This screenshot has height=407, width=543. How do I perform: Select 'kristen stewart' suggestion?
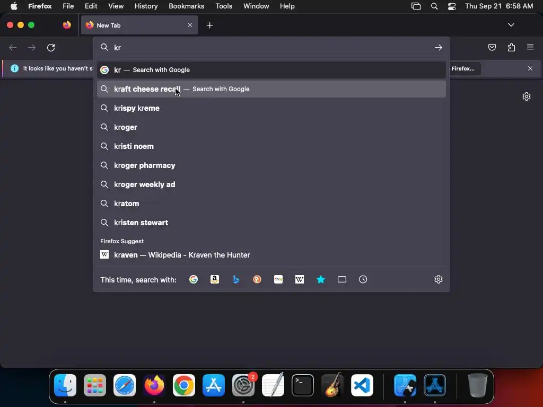coord(271,223)
